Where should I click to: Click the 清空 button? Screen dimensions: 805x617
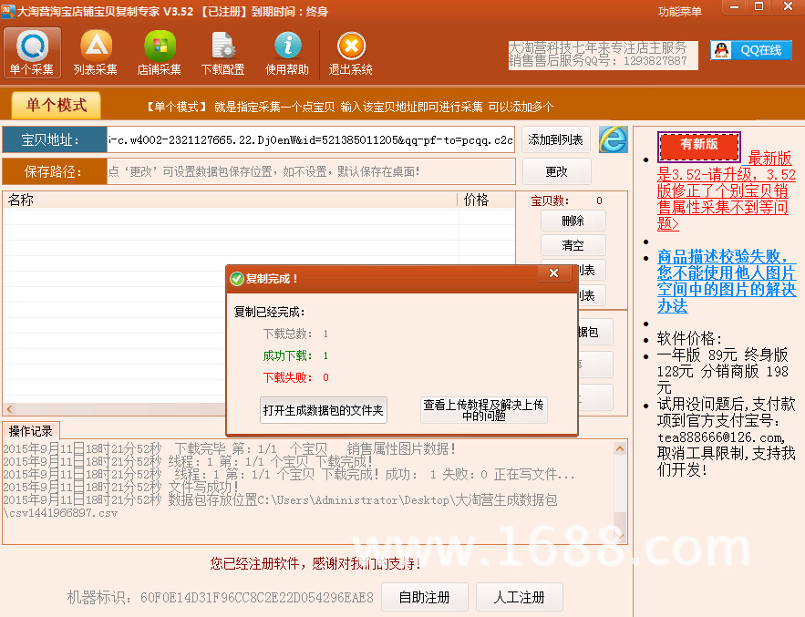[x=573, y=245]
